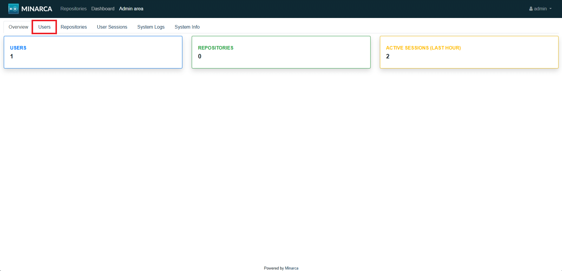Open the User Sessions tab

112,27
